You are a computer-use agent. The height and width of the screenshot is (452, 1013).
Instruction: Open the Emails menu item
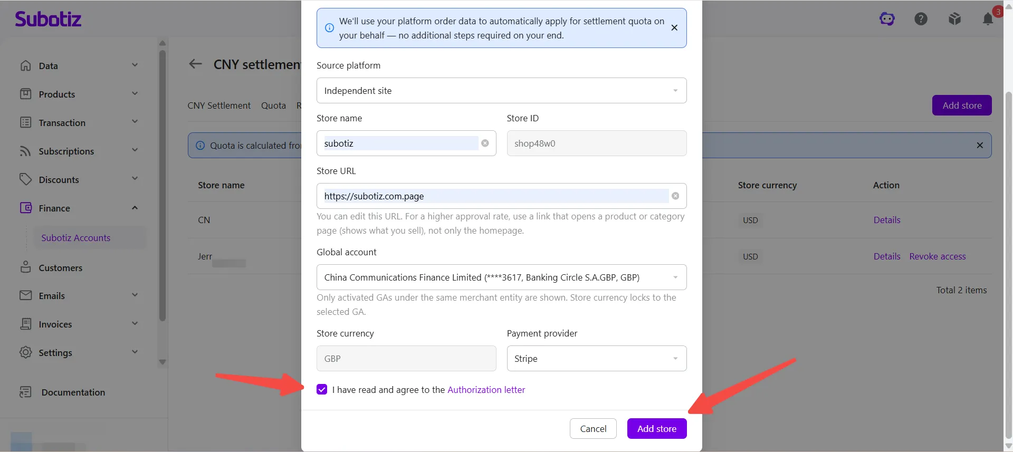pos(52,296)
